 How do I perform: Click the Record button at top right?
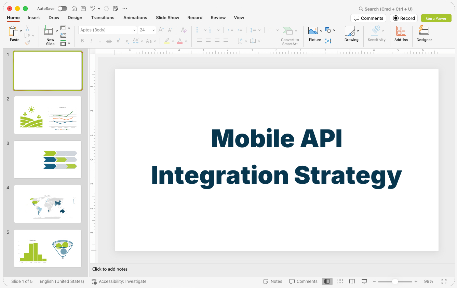[x=404, y=18]
